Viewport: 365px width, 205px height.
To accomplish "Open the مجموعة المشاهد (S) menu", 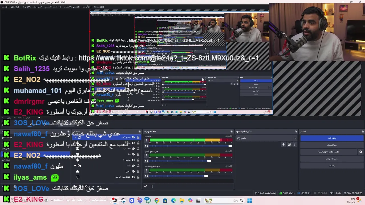I will (72, 7).
